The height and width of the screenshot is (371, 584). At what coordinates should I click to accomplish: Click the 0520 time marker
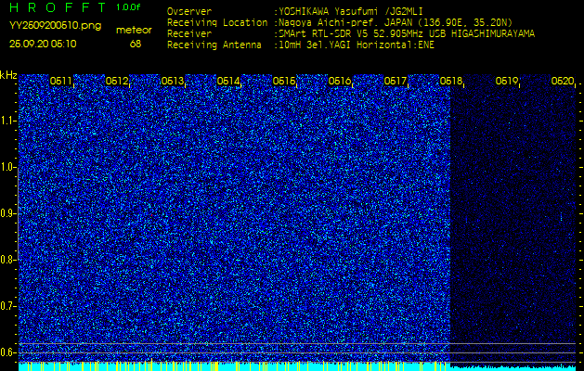click(563, 81)
